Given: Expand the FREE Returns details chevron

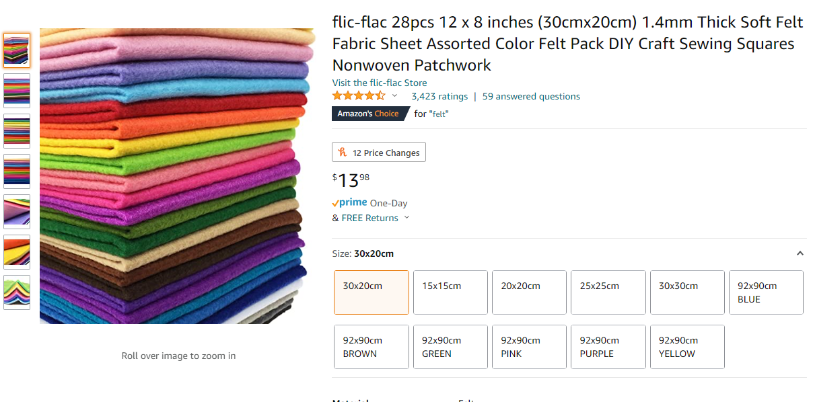Looking at the screenshot, I should [x=406, y=218].
